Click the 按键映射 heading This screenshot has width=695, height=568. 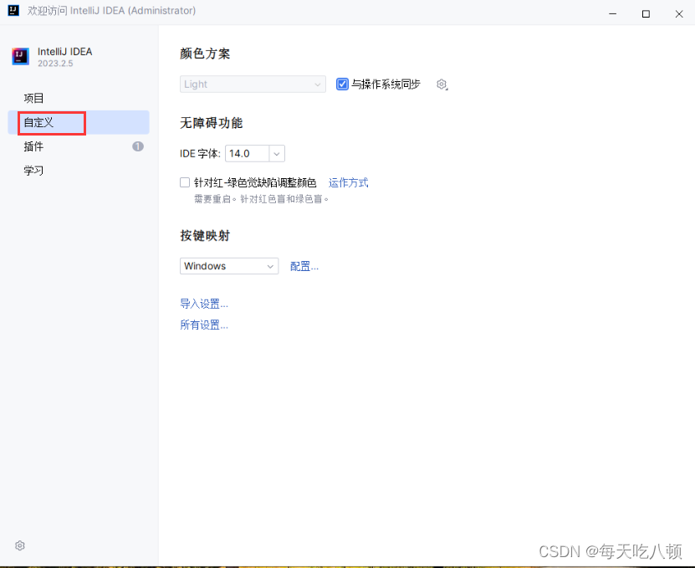point(205,235)
